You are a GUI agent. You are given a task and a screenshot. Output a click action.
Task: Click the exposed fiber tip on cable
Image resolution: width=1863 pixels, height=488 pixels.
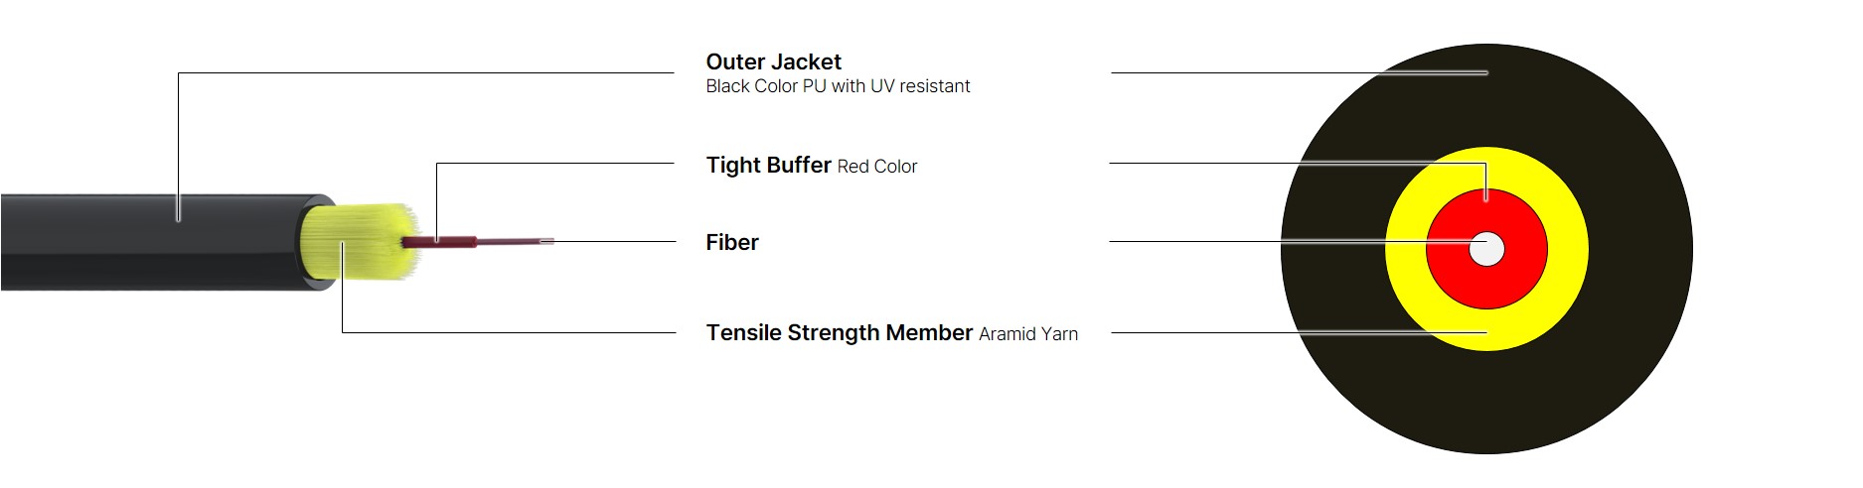click(x=545, y=241)
